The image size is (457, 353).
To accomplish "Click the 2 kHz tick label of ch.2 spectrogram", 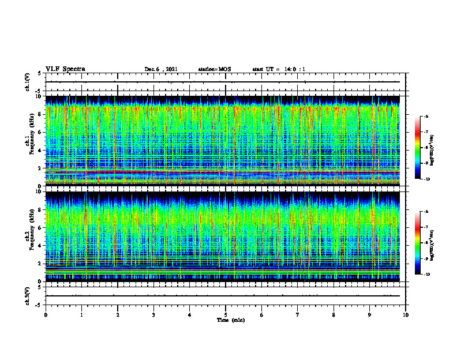I will coord(40,264).
